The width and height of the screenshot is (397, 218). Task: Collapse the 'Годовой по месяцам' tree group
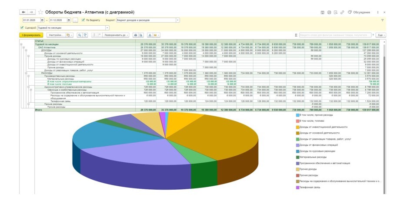[22, 44]
